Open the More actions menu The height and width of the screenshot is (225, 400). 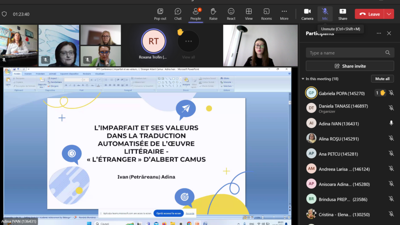pyautogui.click(x=284, y=14)
